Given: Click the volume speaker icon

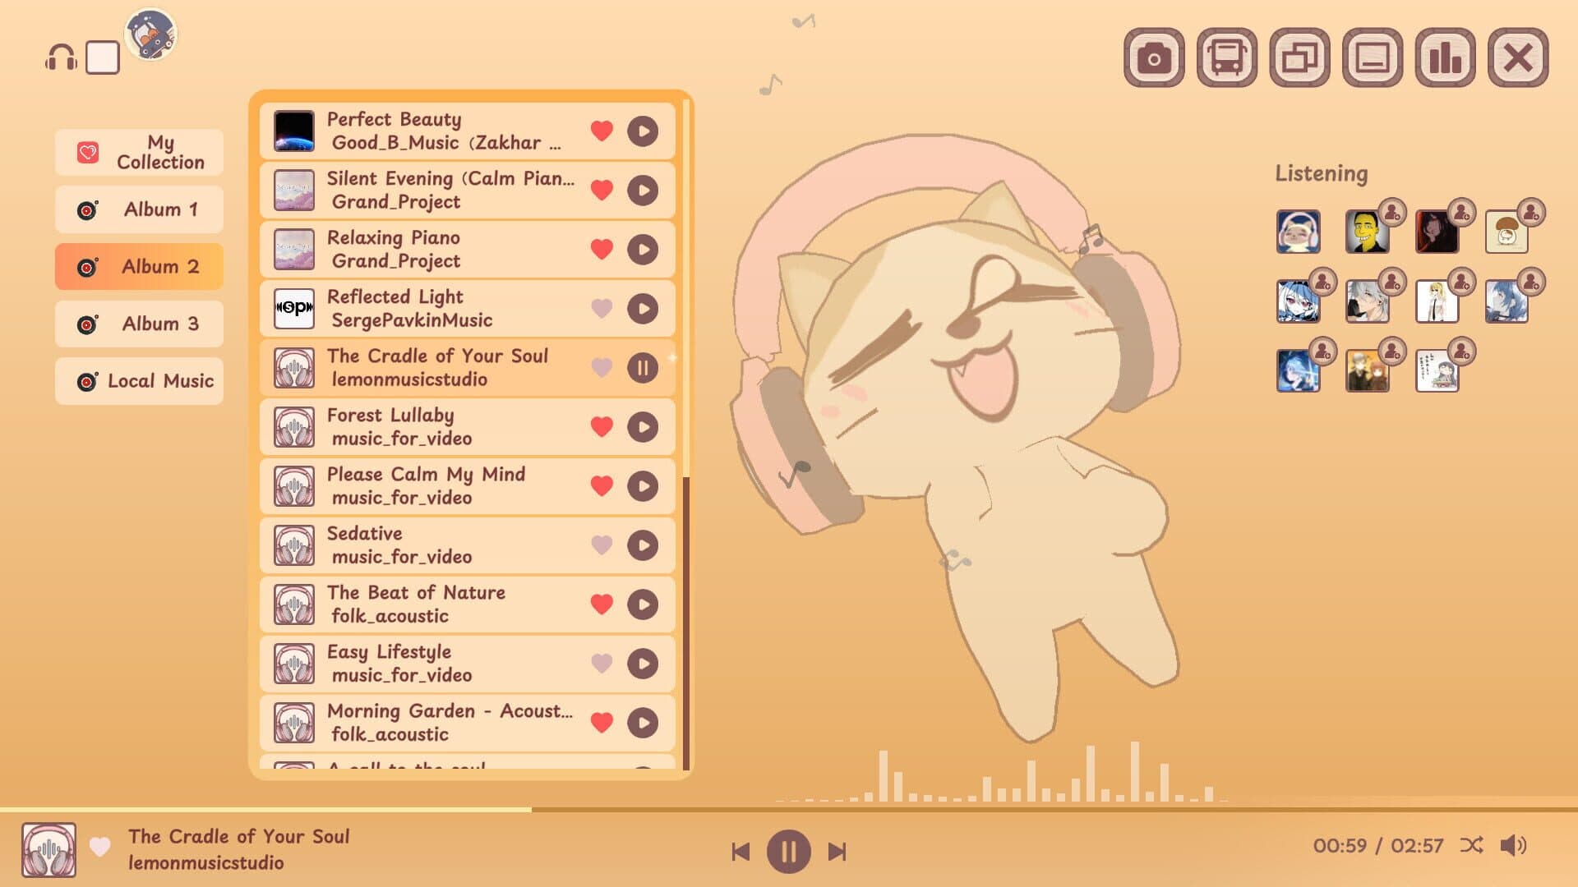Looking at the screenshot, I should click(x=1513, y=845).
